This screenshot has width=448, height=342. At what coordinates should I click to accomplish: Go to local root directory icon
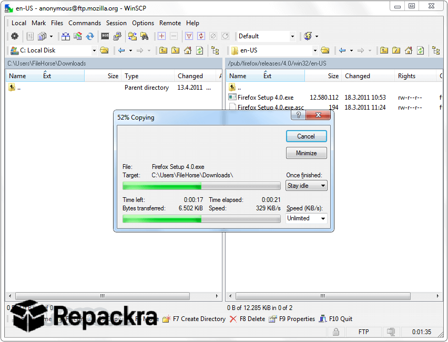(175, 50)
